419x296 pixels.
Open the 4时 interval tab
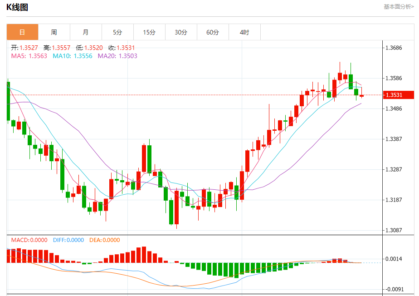[x=244, y=32]
